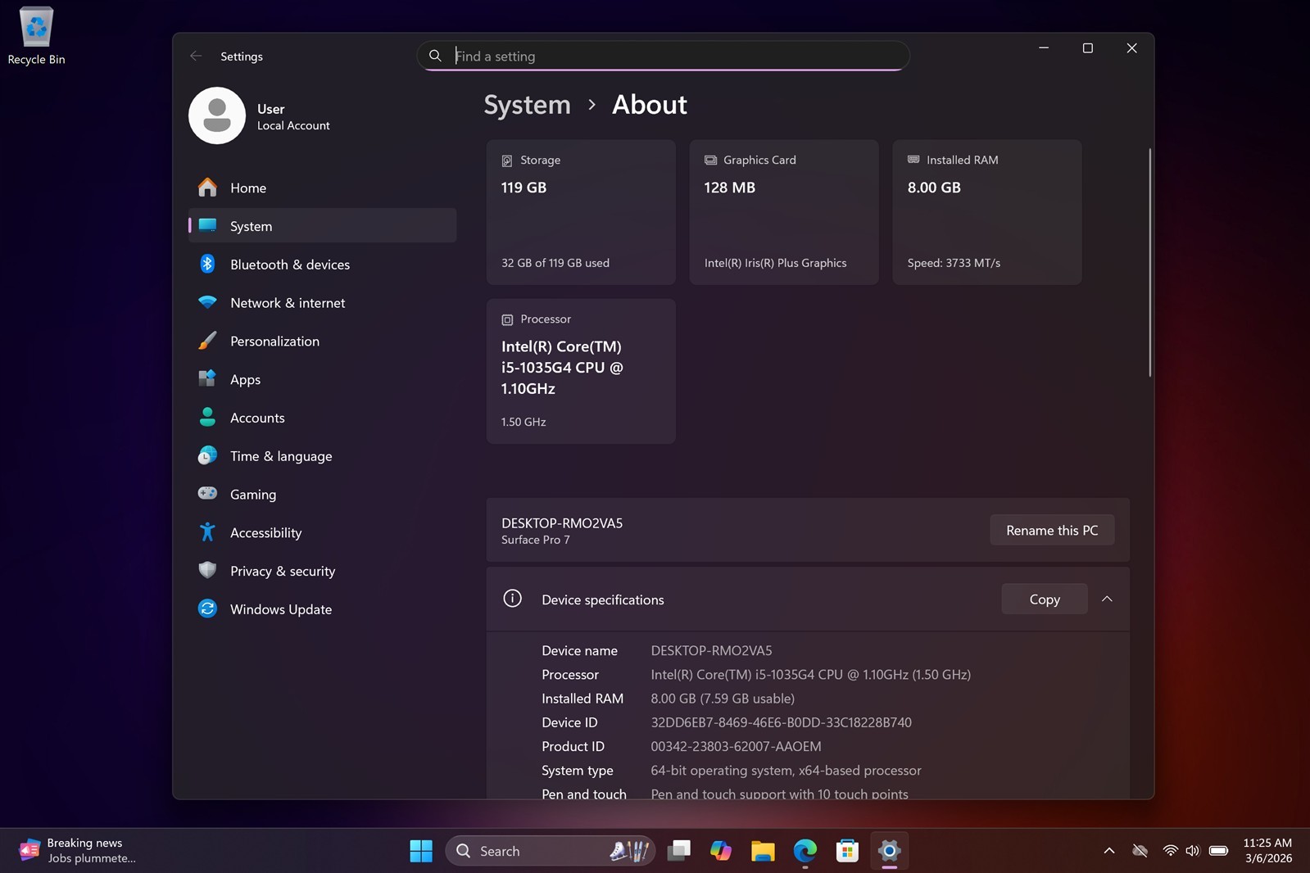Launch Microsoft Edge from taskbar
Viewport: 1310px width, 873px height.
(805, 851)
